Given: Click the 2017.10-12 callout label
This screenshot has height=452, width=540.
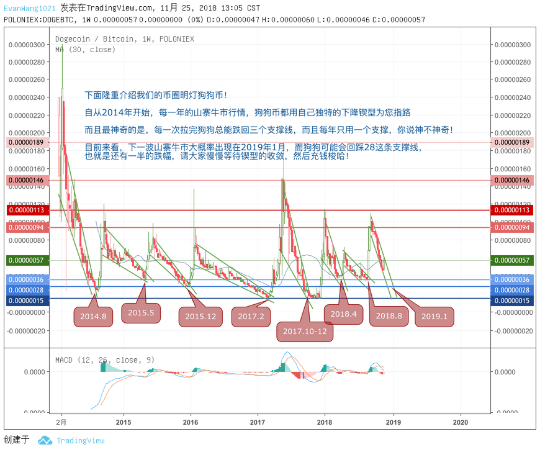Looking at the screenshot, I should click(x=305, y=332).
